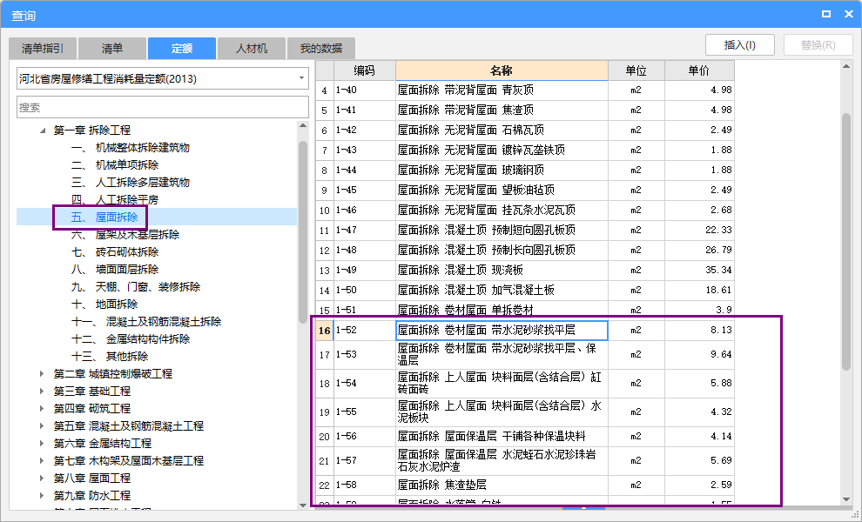The image size is (862, 522).
Task: Select 七、砖石砌体拆除
Action: (115, 251)
